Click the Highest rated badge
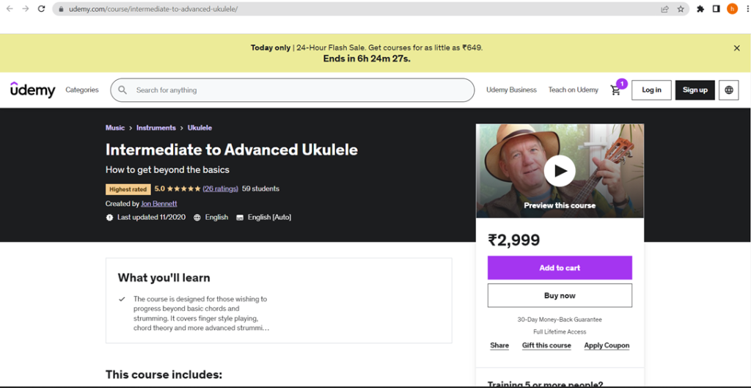 point(128,189)
